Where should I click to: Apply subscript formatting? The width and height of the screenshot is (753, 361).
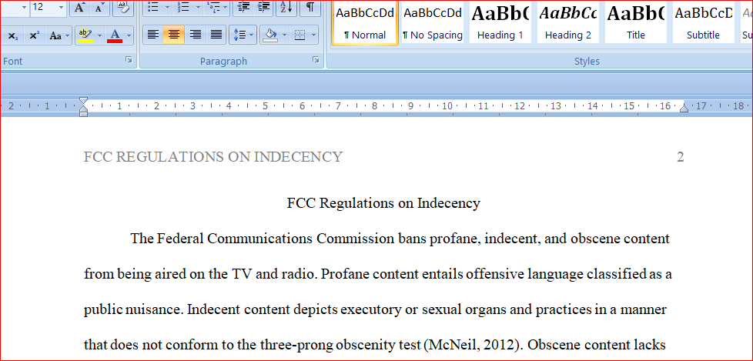[x=13, y=35]
